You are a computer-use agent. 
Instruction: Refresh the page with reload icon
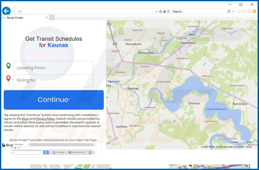(168, 11)
